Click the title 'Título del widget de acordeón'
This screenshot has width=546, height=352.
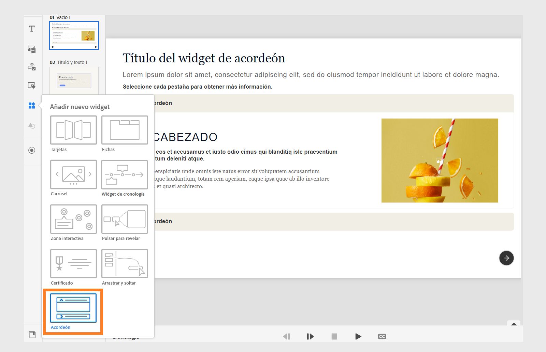204,58
